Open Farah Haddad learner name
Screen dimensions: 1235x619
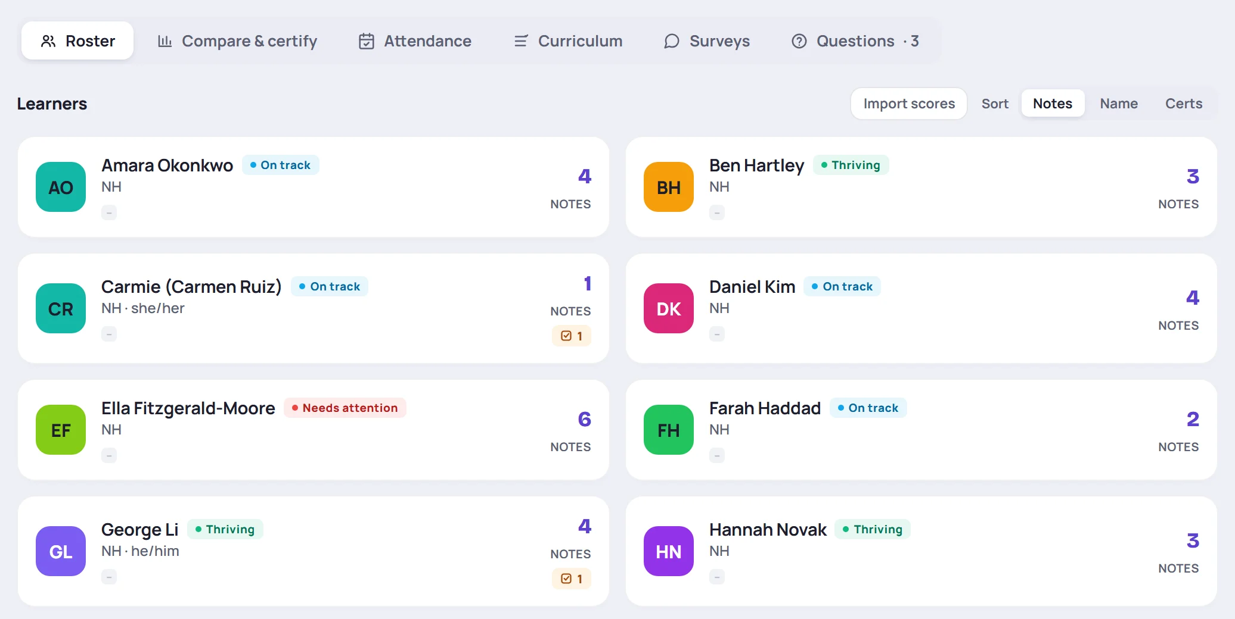click(765, 408)
